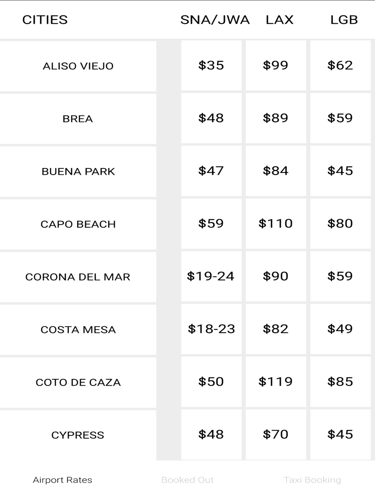
Task: Open the Airport Rates tab
Action: [x=62, y=480]
